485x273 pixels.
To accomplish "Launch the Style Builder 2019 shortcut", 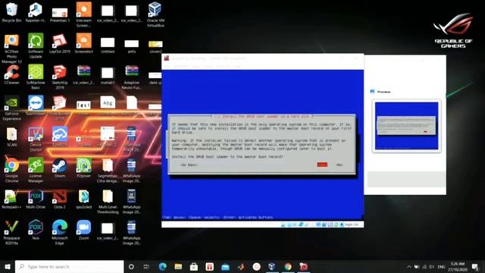I will [x=60, y=108].
